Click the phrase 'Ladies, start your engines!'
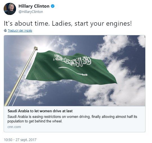 point(92,24)
